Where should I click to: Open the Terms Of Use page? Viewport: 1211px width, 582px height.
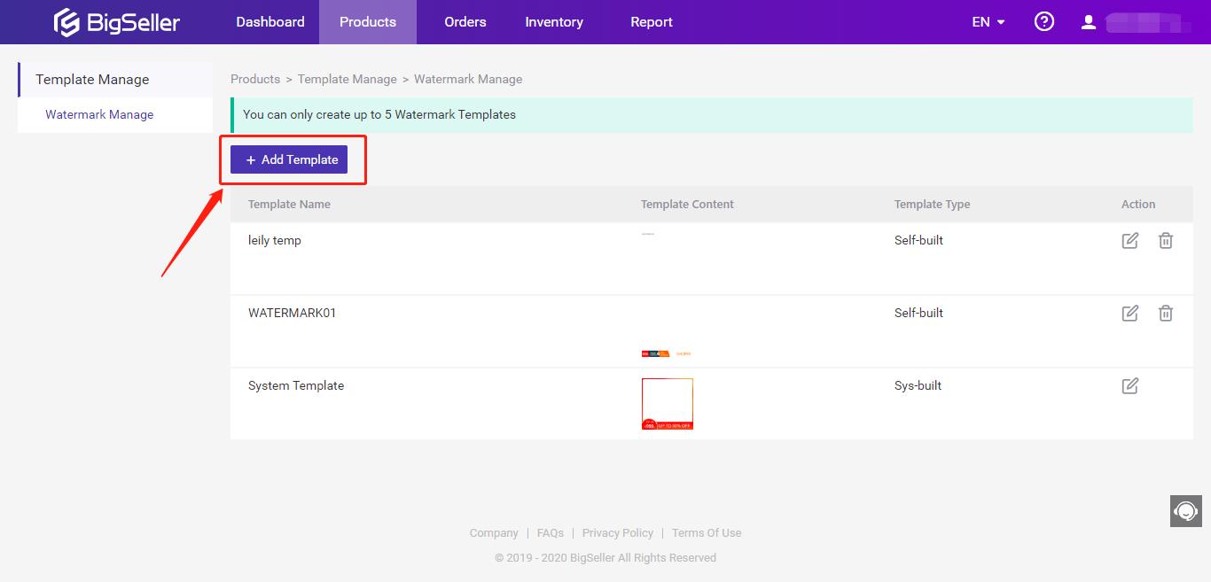coord(707,532)
